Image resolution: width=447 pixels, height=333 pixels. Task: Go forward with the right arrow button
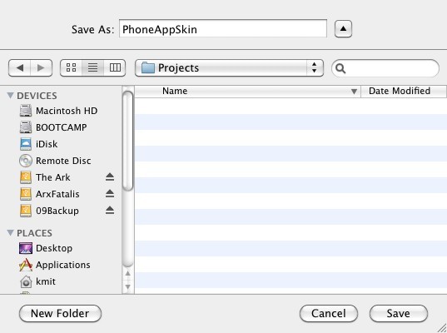coord(41,68)
